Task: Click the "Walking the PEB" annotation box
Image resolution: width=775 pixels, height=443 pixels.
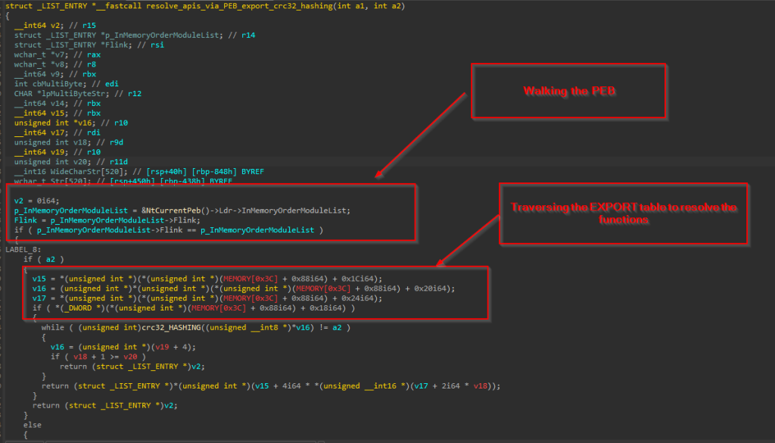Action: pyautogui.click(x=569, y=91)
